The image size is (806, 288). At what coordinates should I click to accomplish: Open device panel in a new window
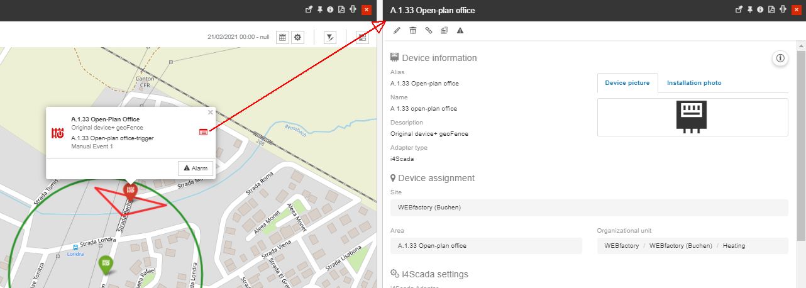click(739, 9)
